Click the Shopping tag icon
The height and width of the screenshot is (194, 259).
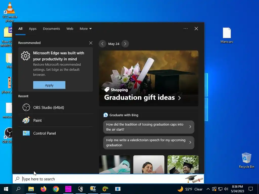click(x=107, y=90)
